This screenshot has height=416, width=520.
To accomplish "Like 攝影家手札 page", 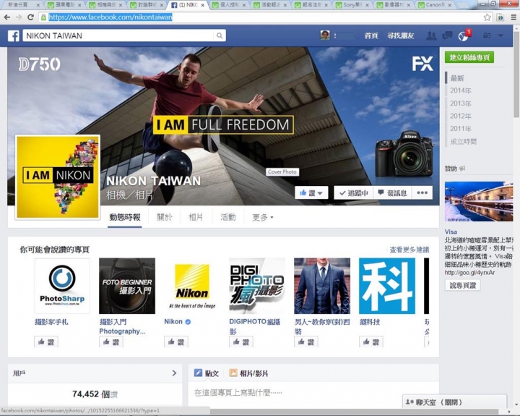I will point(46,342).
